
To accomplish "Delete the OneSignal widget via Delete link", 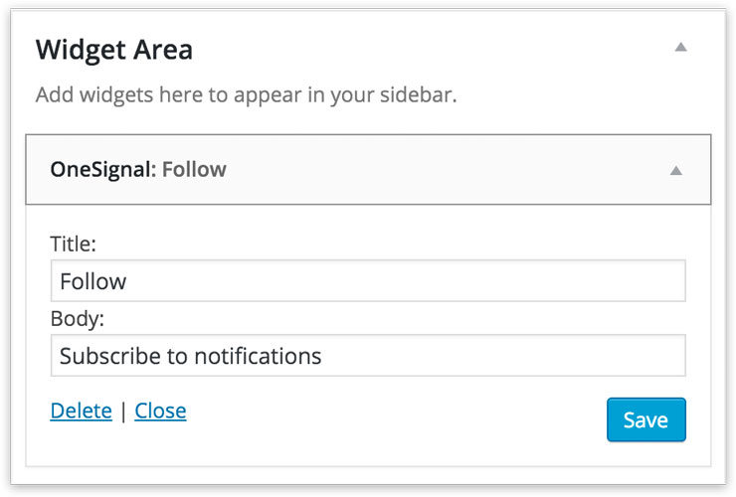I will click(x=81, y=411).
